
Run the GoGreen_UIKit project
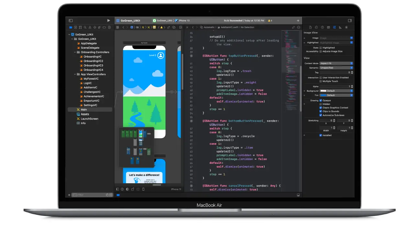coord(108,20)
